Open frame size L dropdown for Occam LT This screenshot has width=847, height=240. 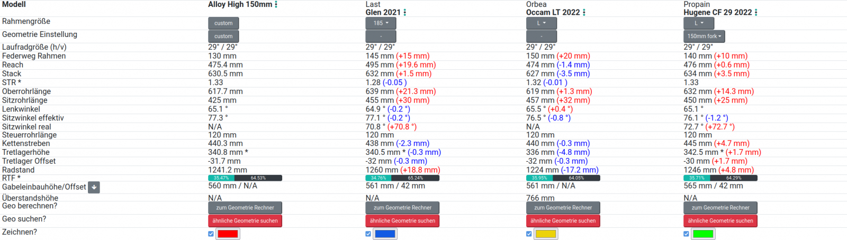click(541, 23)
